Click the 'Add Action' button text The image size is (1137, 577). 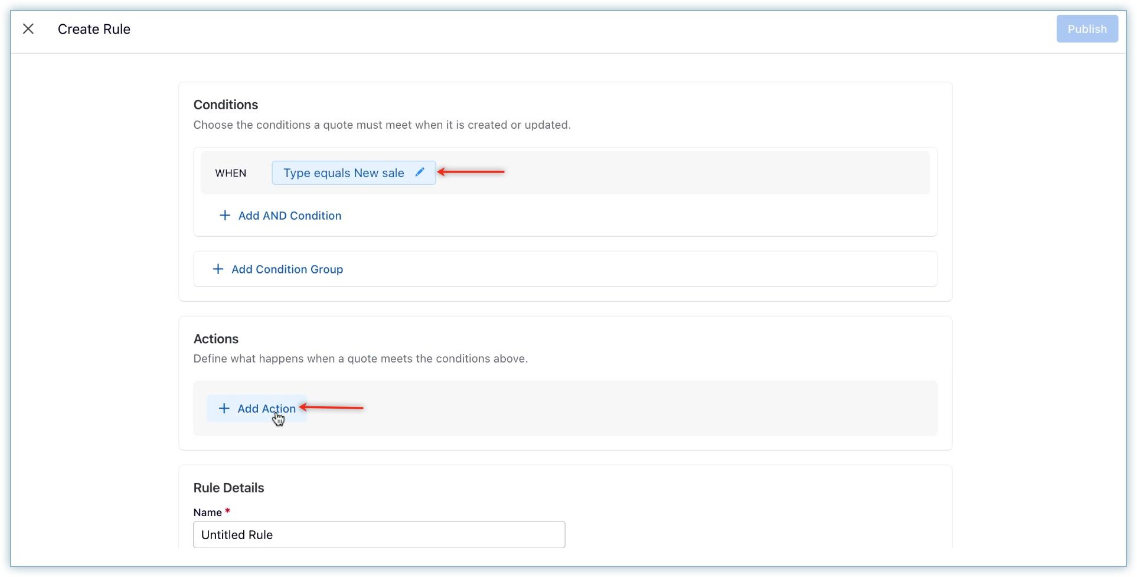[266, 409]
